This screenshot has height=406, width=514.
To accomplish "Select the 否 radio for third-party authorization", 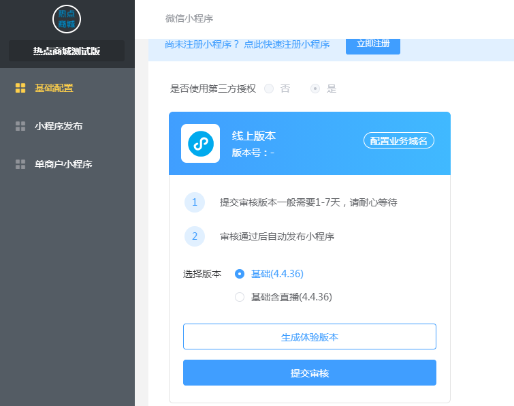I will click(x=269, y=89).
